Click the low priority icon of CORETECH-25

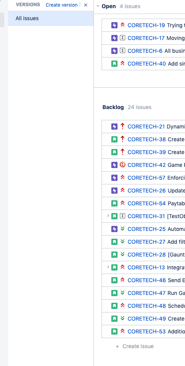[123, 229]
